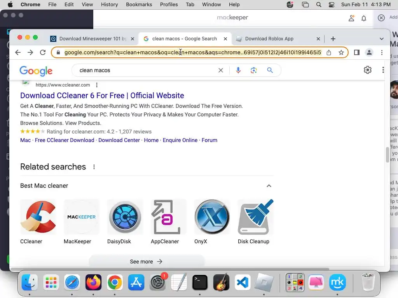Viewport: 398px width, 298px height.
Task: Click the Chrome address bar URL
Action: [x=193, y=52]
